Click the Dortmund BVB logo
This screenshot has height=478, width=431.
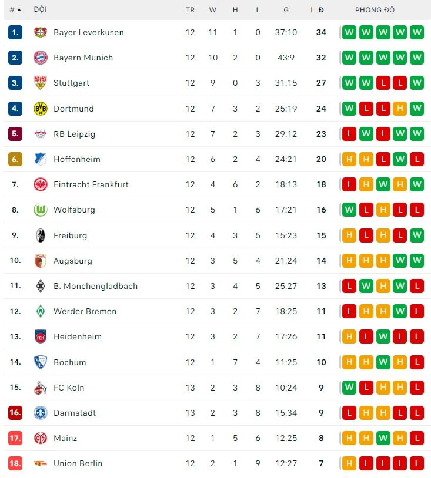coord(40,109)
